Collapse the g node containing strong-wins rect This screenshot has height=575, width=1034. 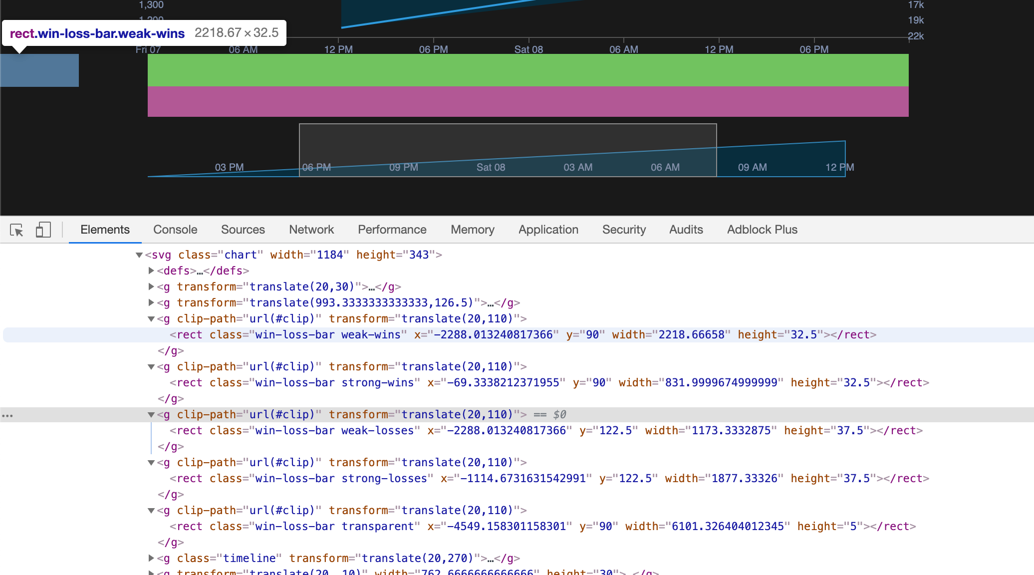151,367
